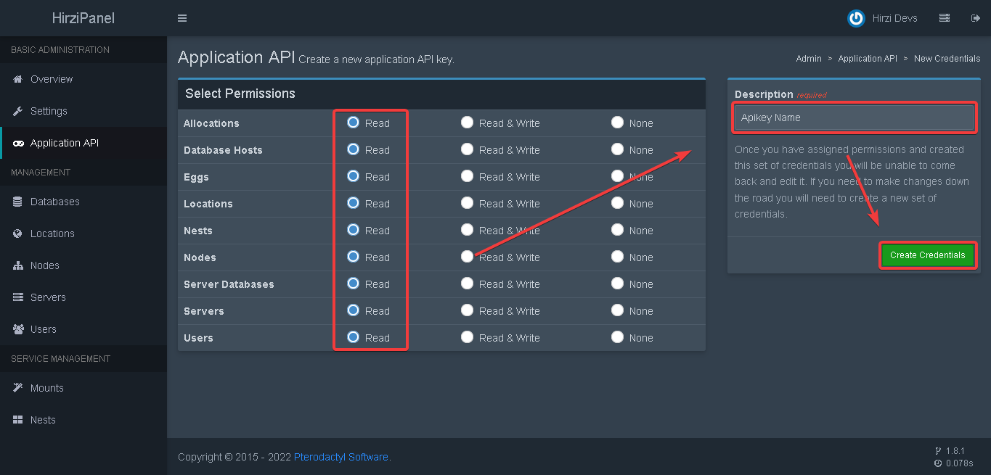Click the Hirzi Devs avatar icon
The width and height of the screenshot is (991, 475).
(856, 18)
